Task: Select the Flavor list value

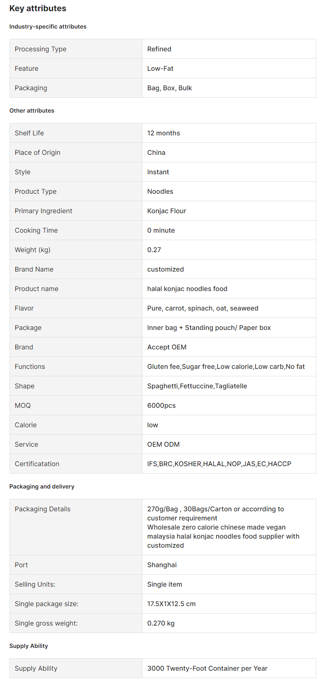Action: pyautogui.click(x=203, y=308)
